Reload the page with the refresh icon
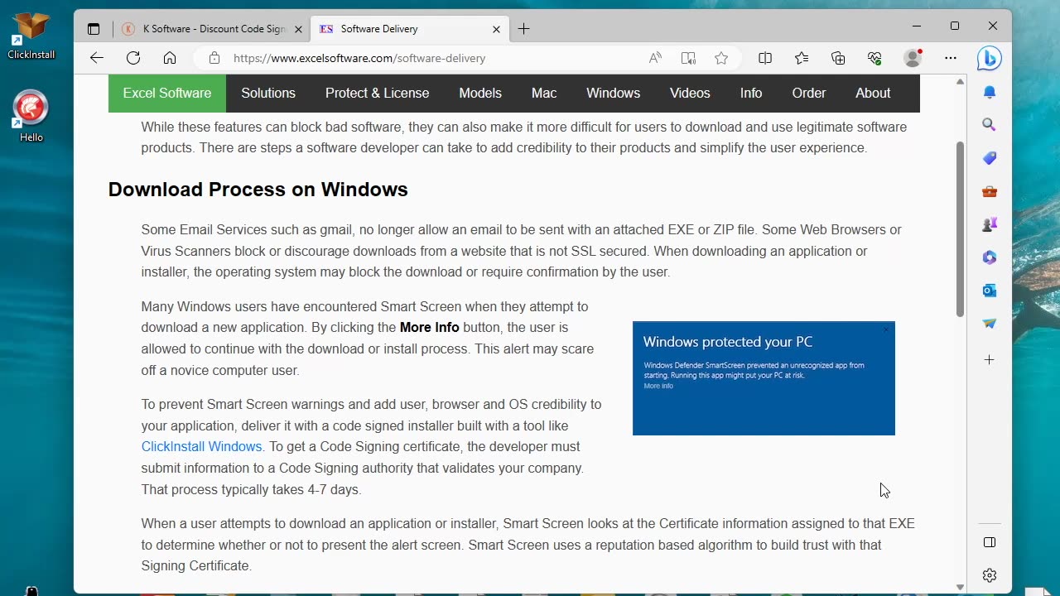The width and height of the screenshot is (1060, 596). coord(133,58)
